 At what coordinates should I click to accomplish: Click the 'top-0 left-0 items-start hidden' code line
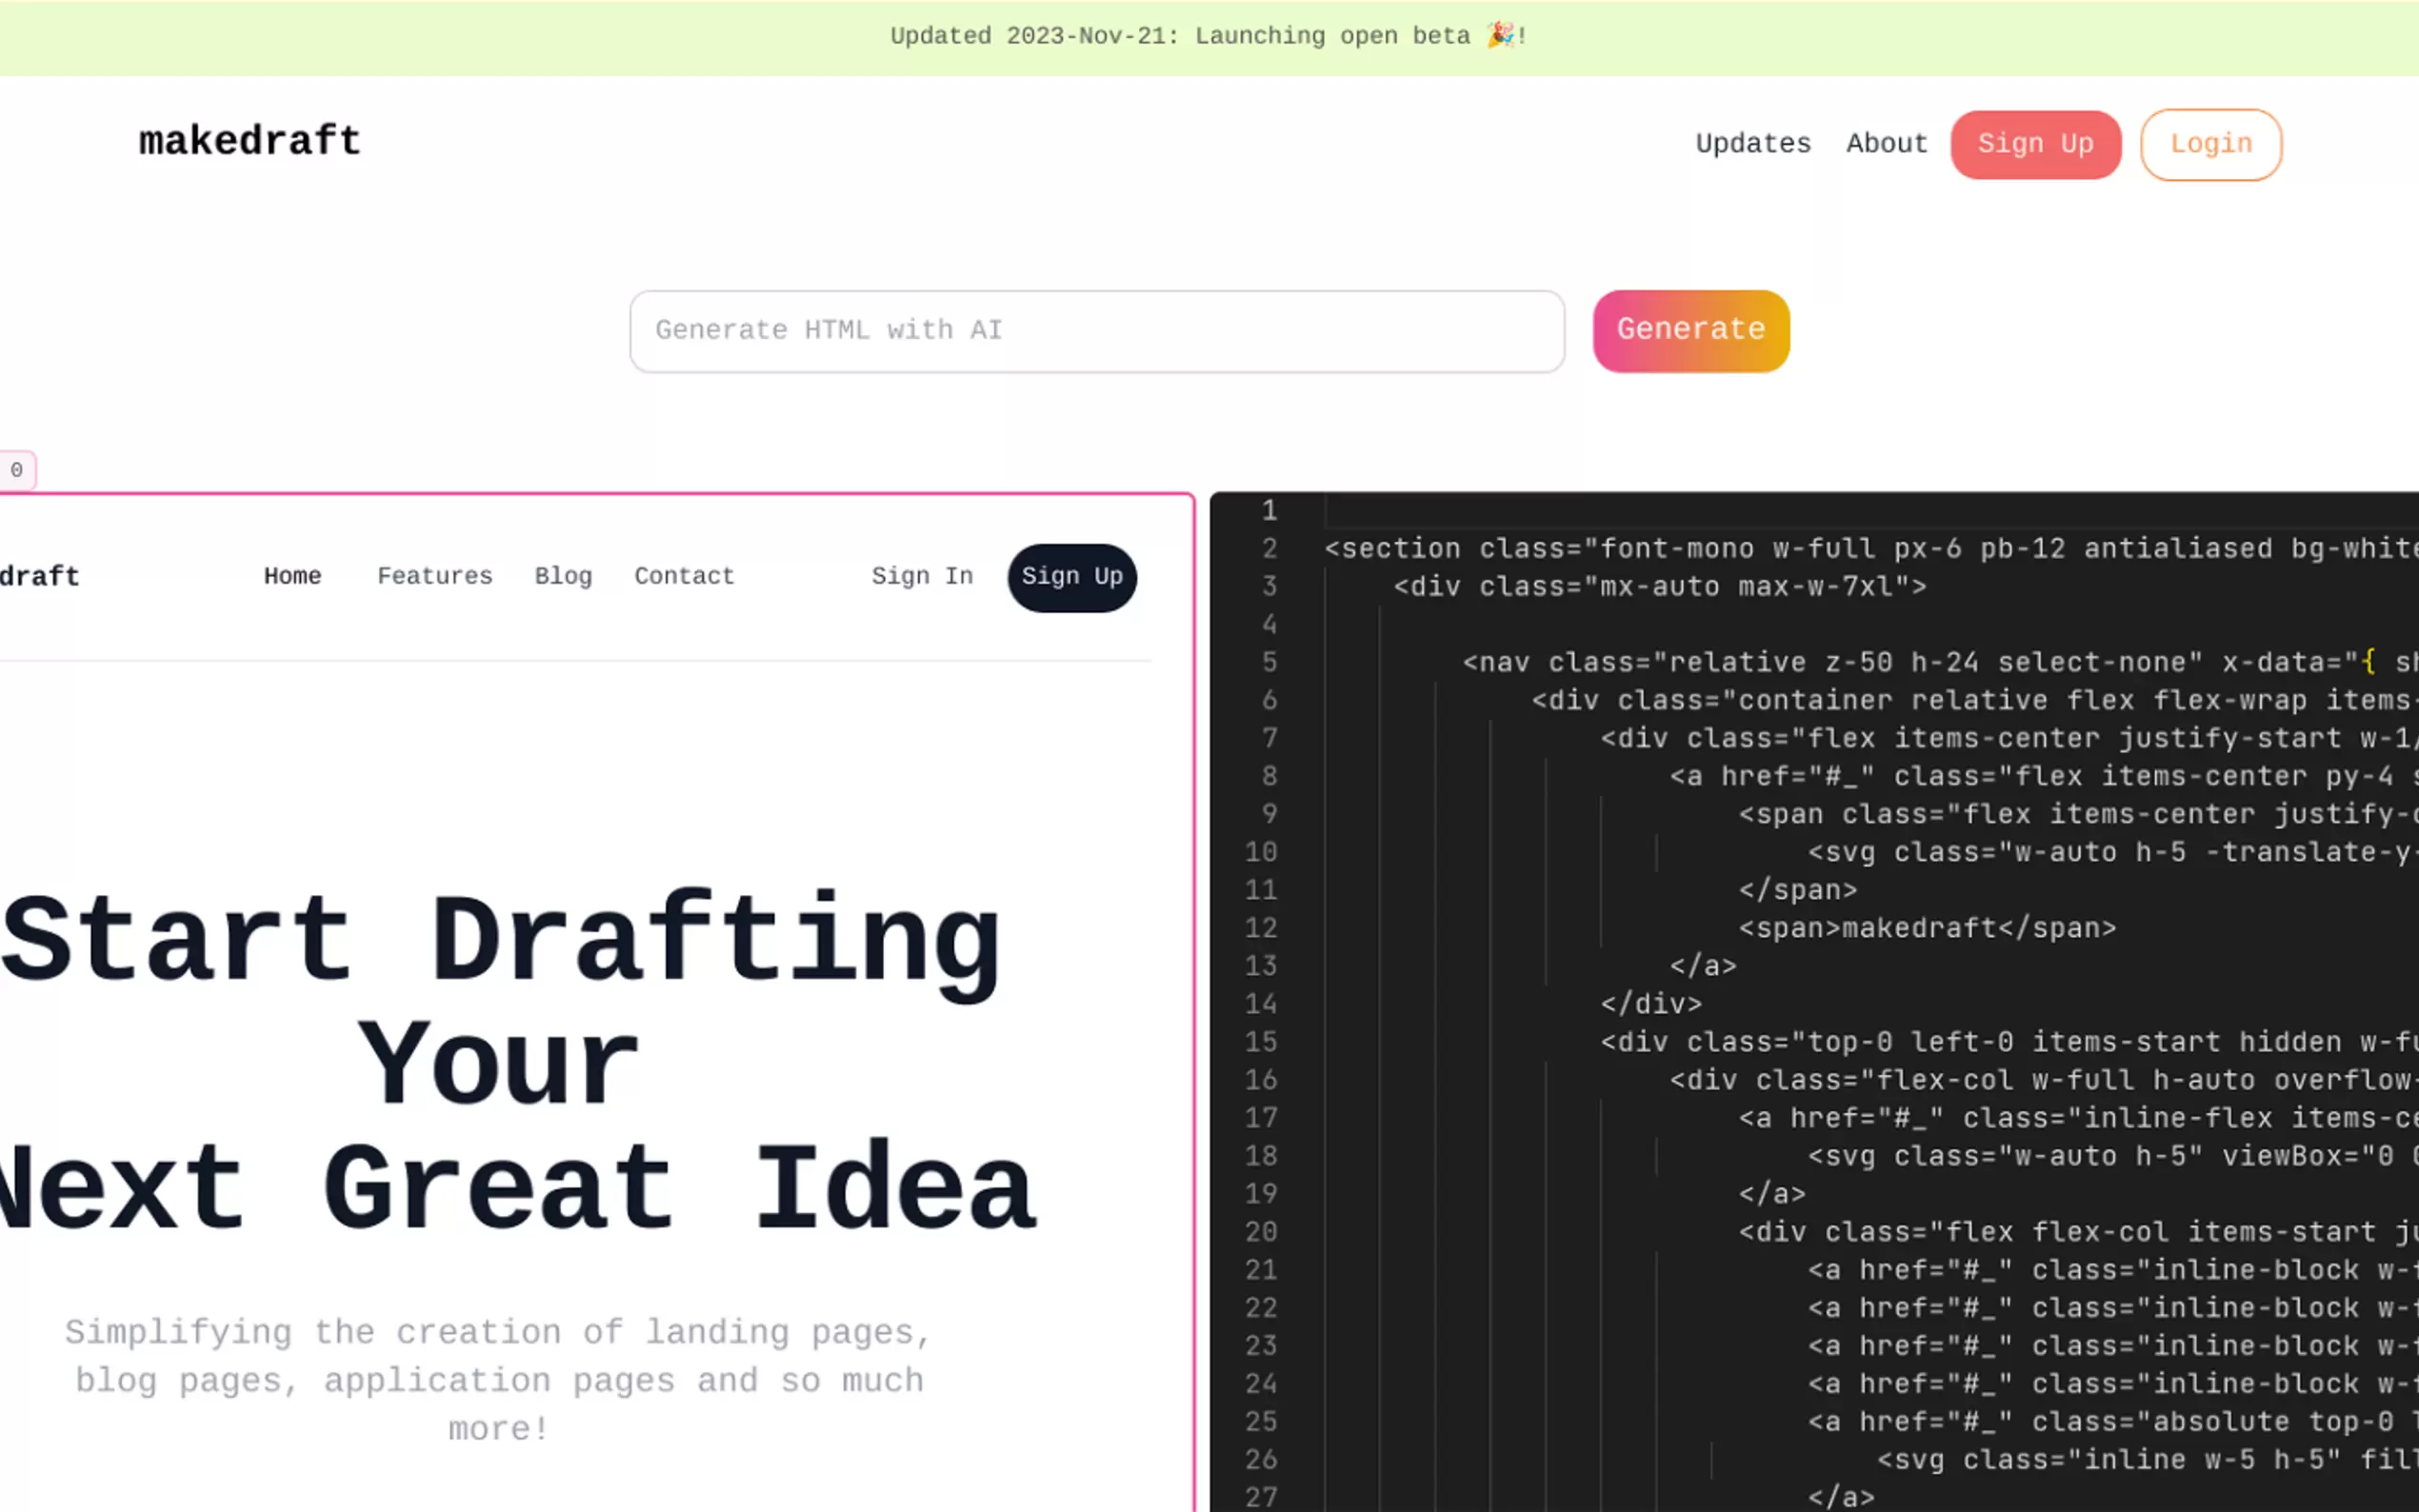click(2010, 1043)
